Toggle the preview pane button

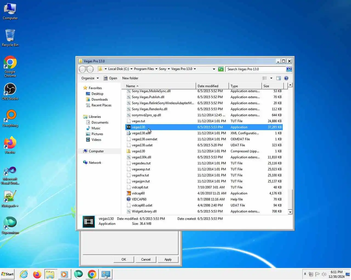click(278, 78)
